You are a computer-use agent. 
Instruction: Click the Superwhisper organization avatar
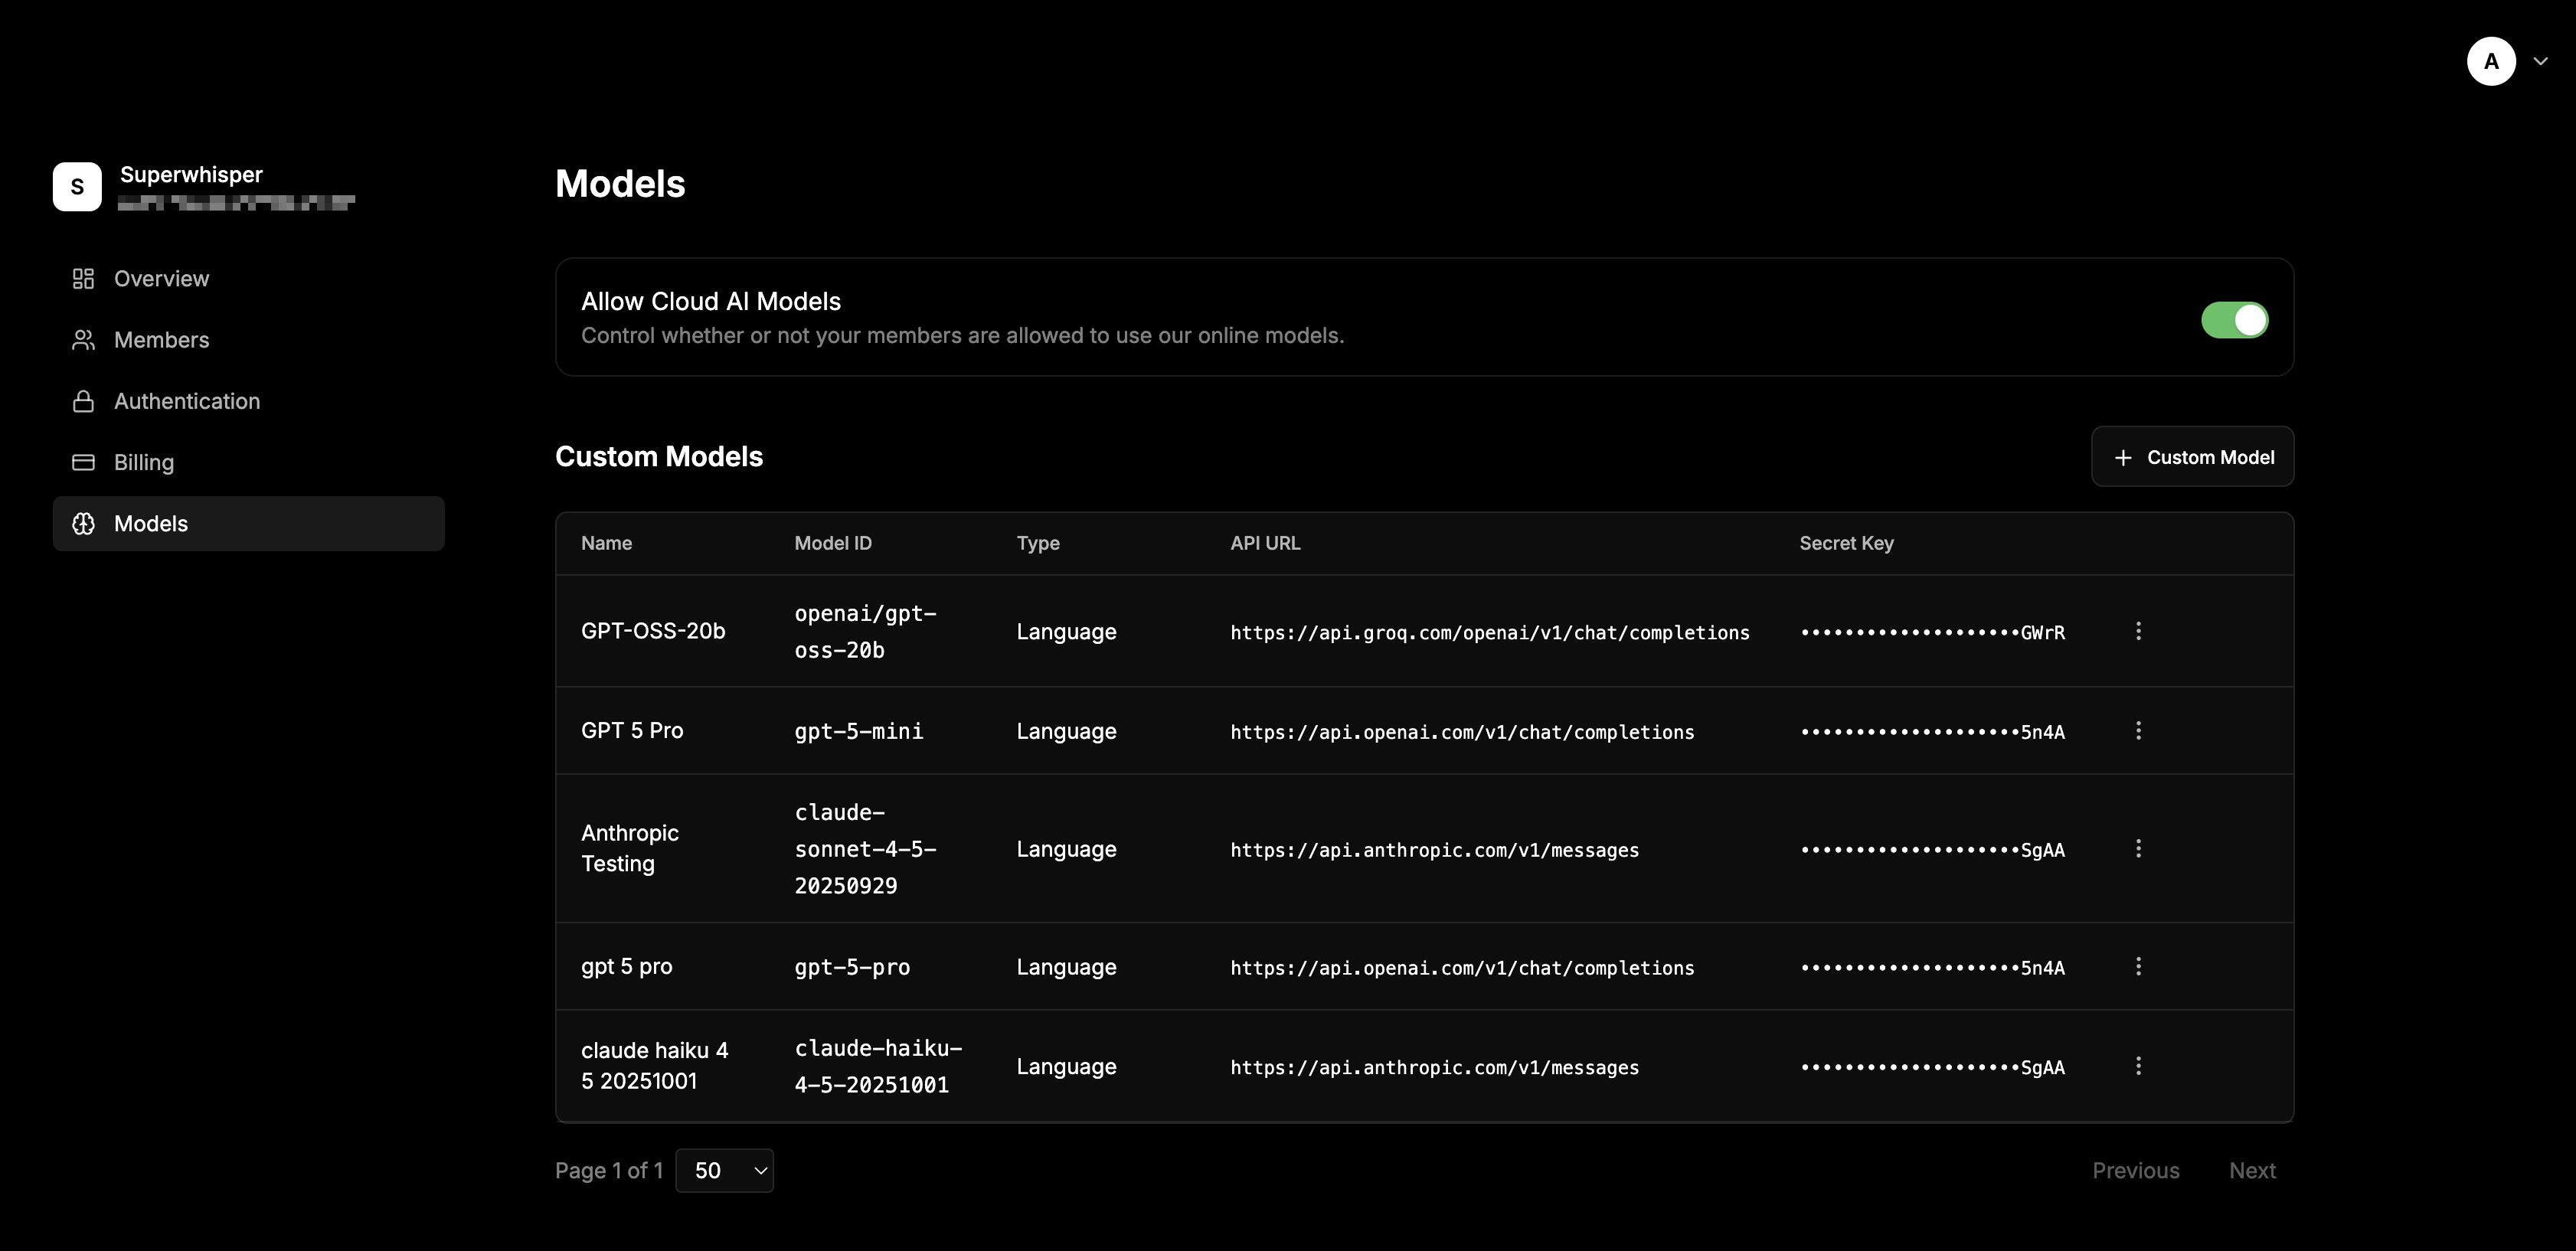coord(77,186)
